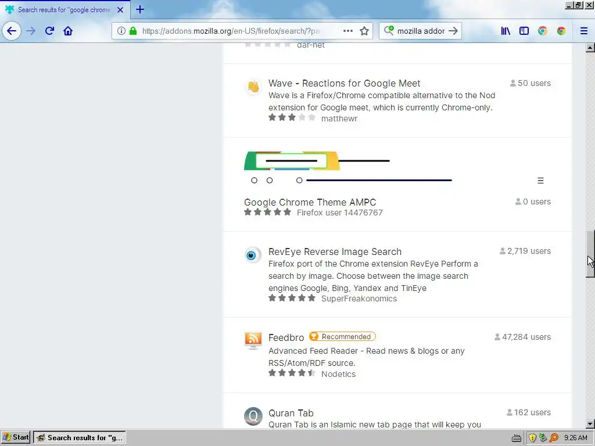Screen dimensions: 595x446
Task: Click the SuperFreakonomics author name
Action: (x=359, y=298)
